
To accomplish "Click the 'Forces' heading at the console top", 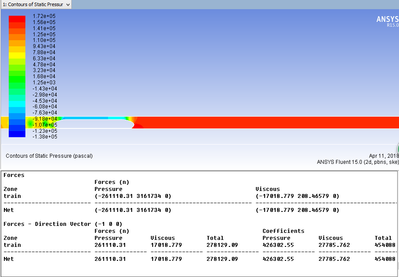I will [14, 175].
